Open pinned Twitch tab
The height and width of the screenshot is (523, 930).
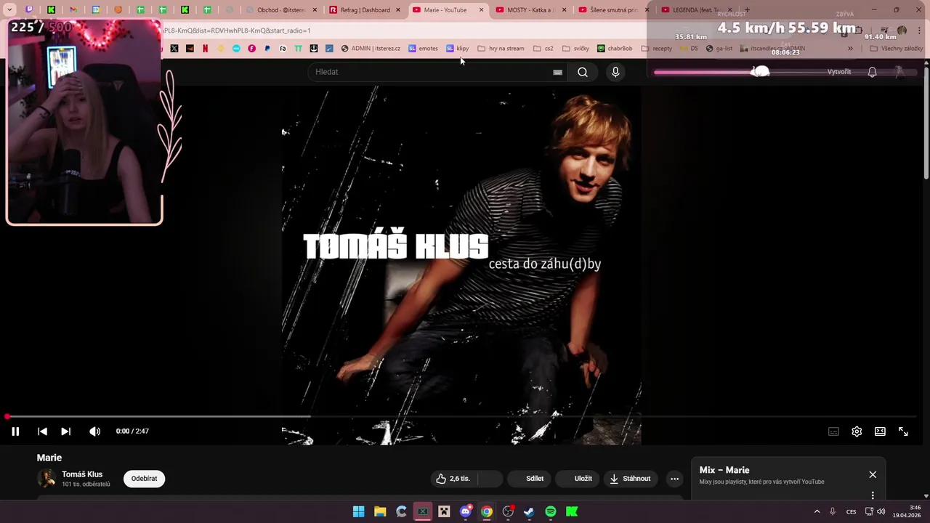click(x=29, y=10)
